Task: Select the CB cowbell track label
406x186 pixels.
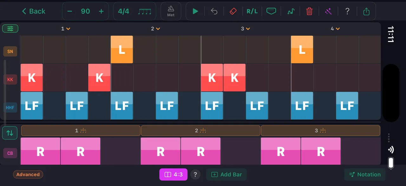Action: pos(10,153)
